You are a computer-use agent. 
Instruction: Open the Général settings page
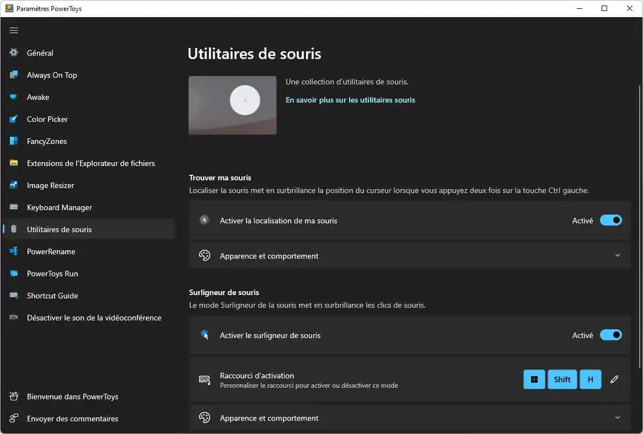[x=88, y=53]
